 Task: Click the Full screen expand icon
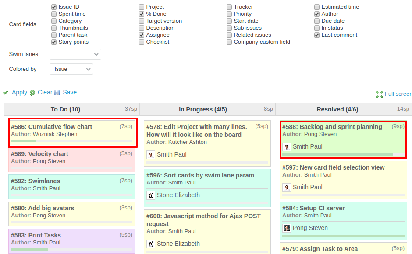380,94
